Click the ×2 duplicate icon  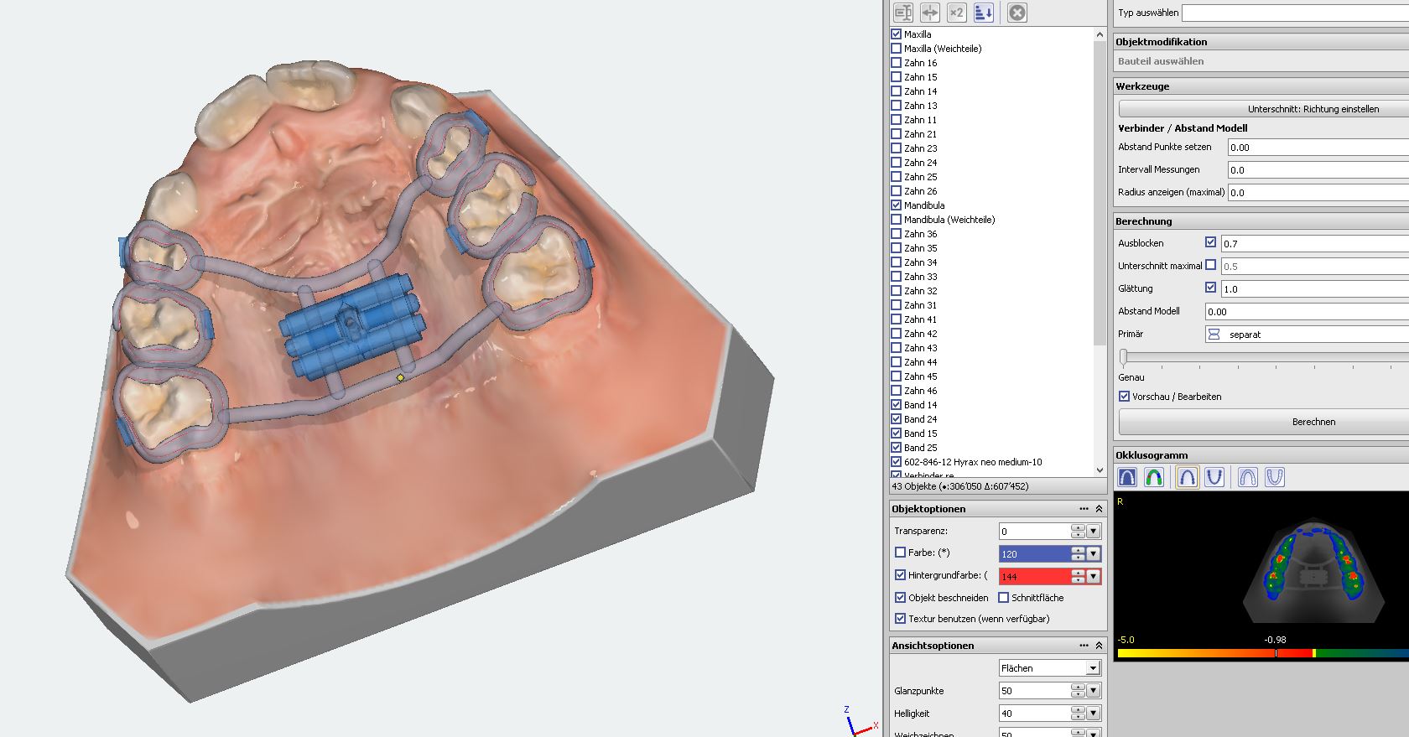[957, 13]
